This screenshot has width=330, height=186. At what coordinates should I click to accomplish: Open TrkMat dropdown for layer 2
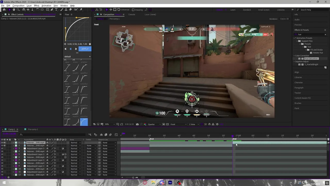[91, 145]
